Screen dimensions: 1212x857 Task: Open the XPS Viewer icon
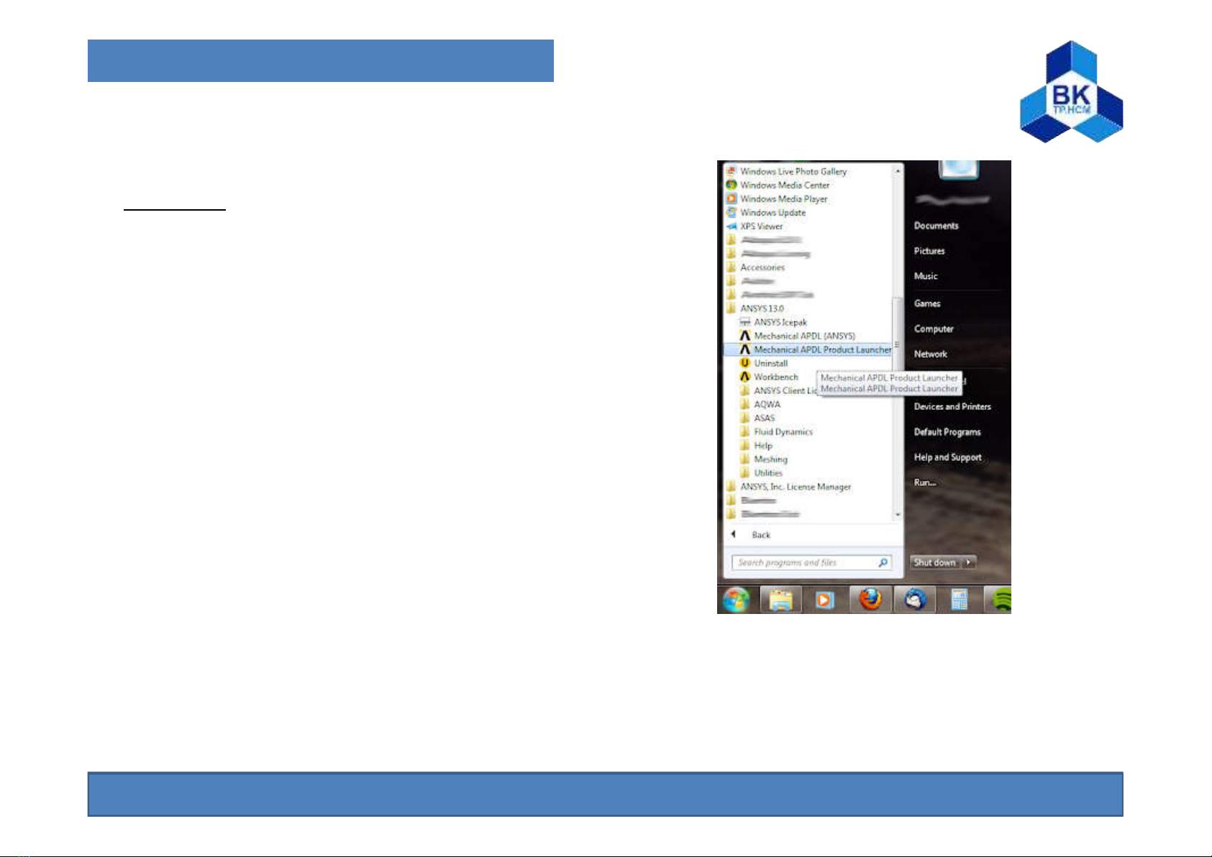[x=732, y=226]
